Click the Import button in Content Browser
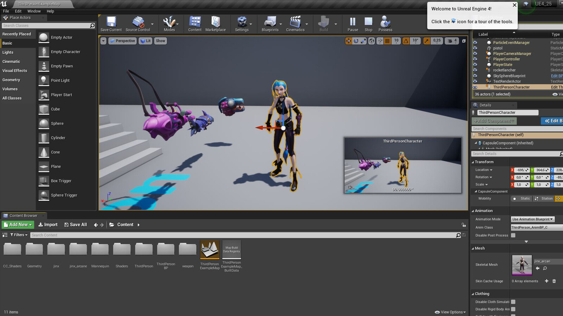563x316 pixels. [48, 225]
